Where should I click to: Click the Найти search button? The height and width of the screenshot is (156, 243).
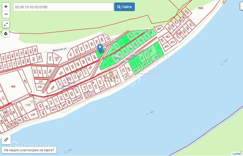pos(125,7)
